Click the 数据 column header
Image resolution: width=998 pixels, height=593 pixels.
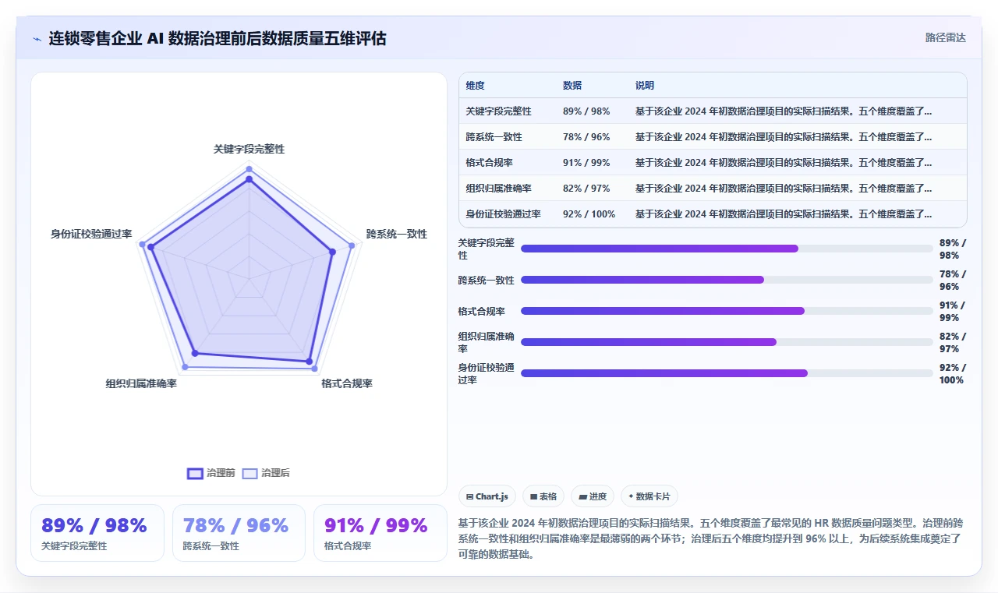[x=572, y=86]
